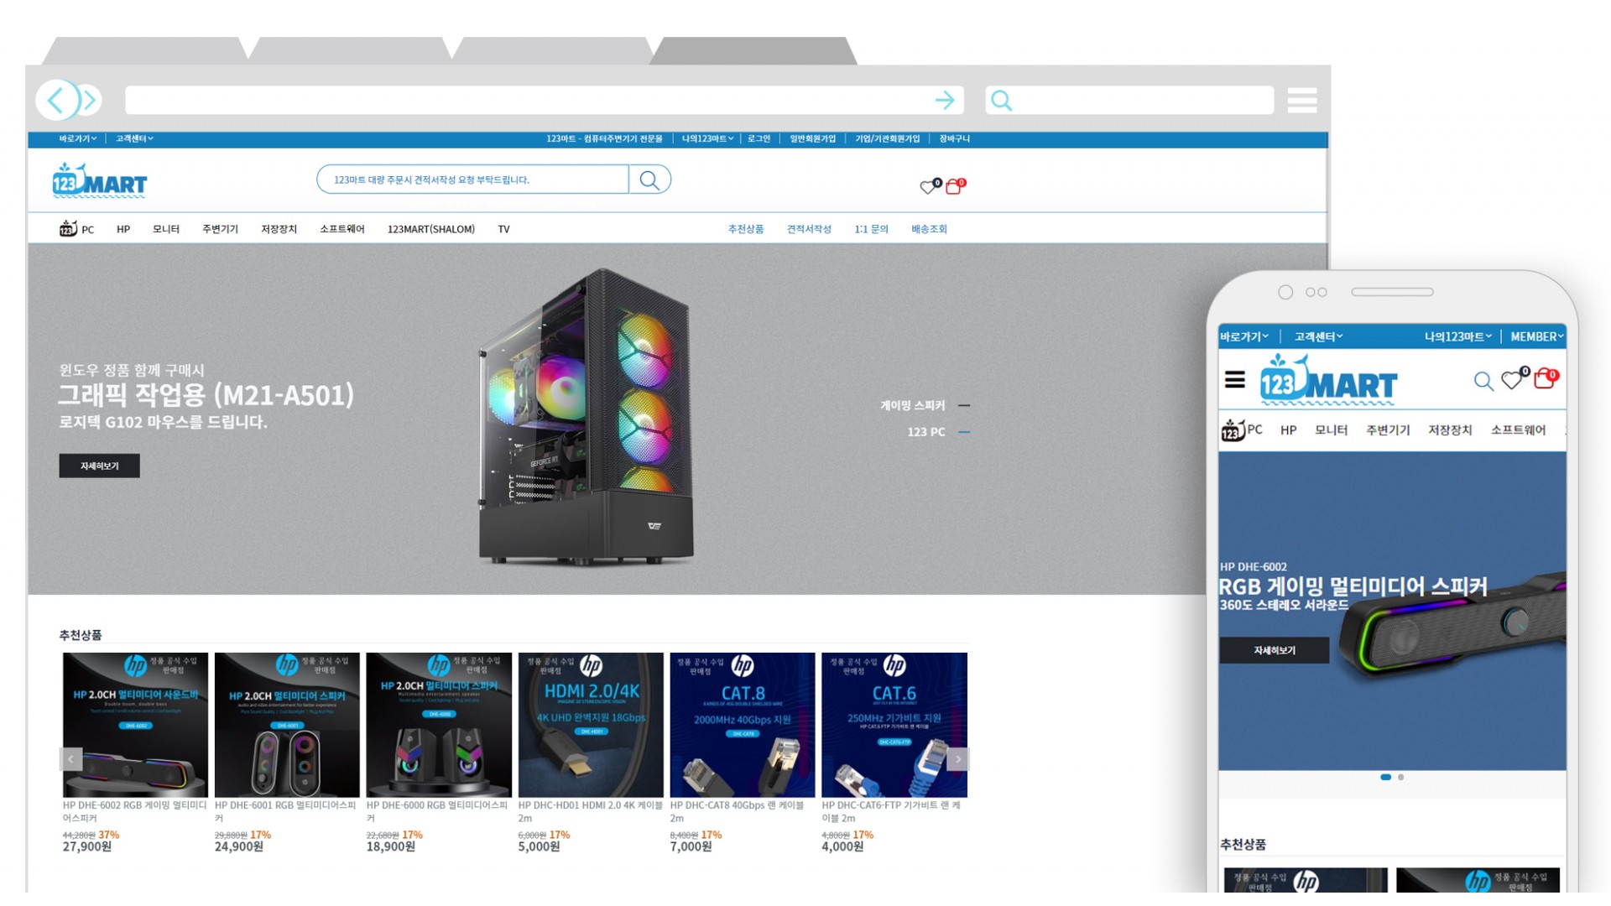Click the browser back arrow button
1611x906 pixels.
pyautogui.click(x=56, y=101)
